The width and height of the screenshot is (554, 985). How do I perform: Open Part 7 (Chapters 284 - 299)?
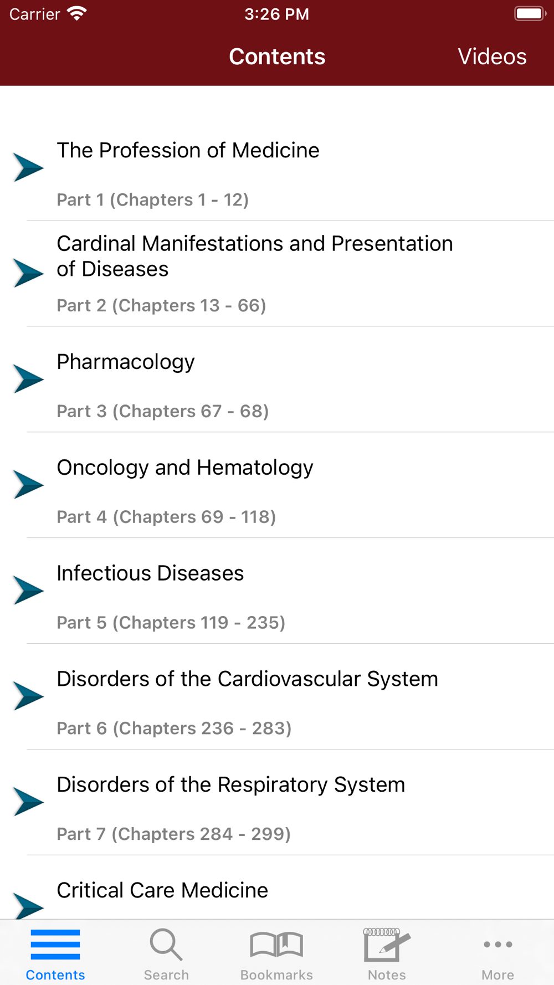(173, 834)
